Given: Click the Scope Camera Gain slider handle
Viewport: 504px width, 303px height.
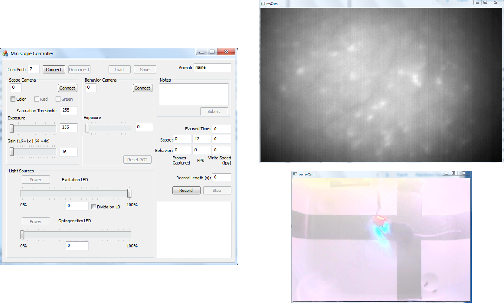Looking at the screenshot, I should (12, 151).
